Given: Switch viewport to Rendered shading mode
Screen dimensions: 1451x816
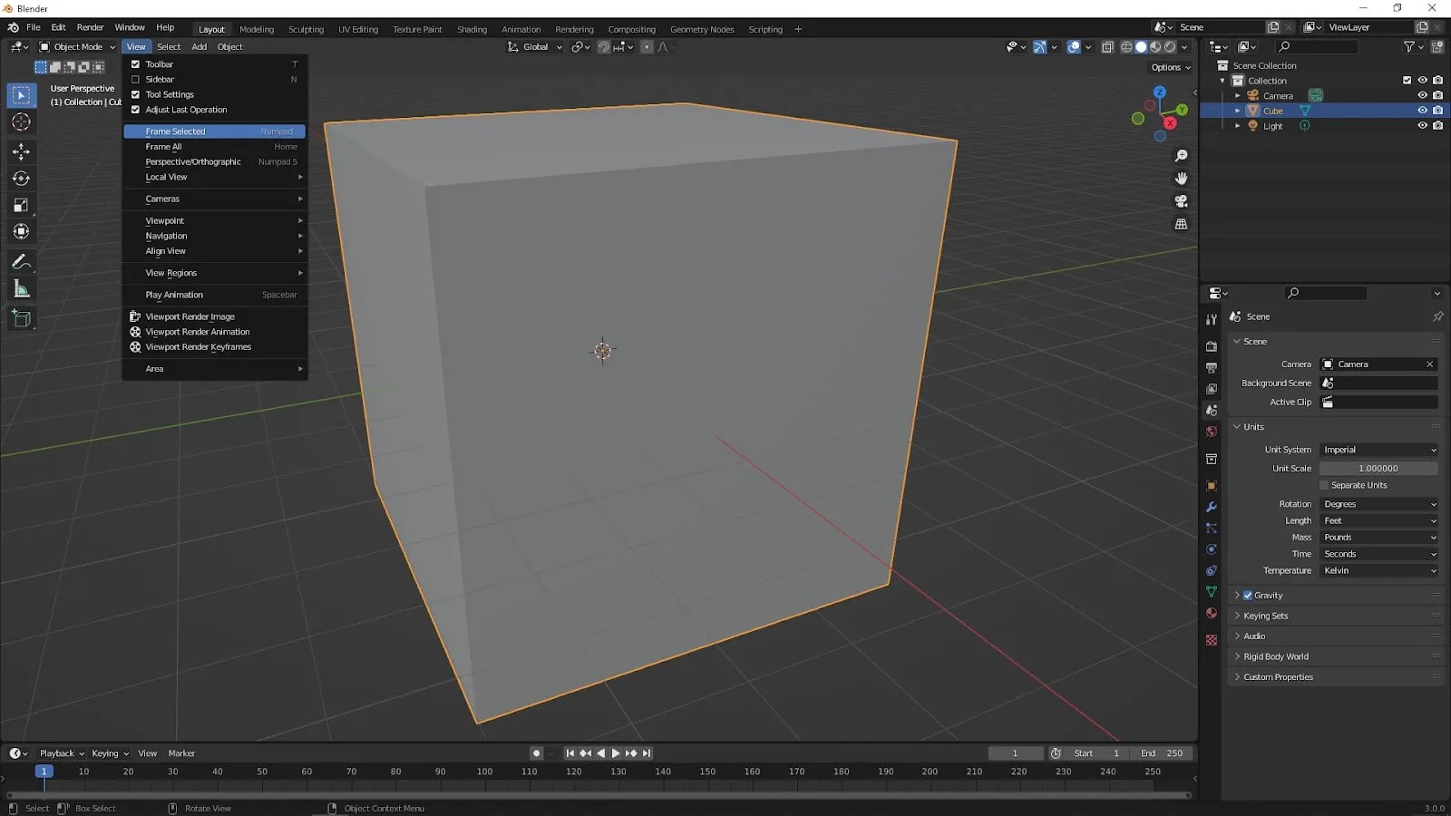Looking at the screenshot, I should pos(1170,46).
